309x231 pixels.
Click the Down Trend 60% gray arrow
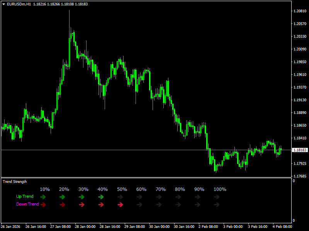[x=140, y=205]
